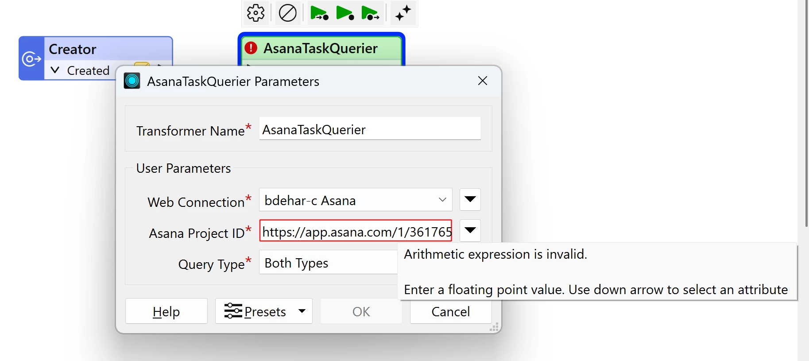Click the 'Web Connection' field label

pyautogui.click(x=196, y=202)
